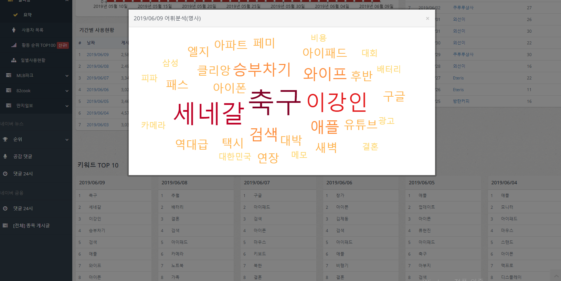This screenshot has height=281, width=561.
Task: Click the 2019/06/08 keyword column header
Action: point(174,183)
